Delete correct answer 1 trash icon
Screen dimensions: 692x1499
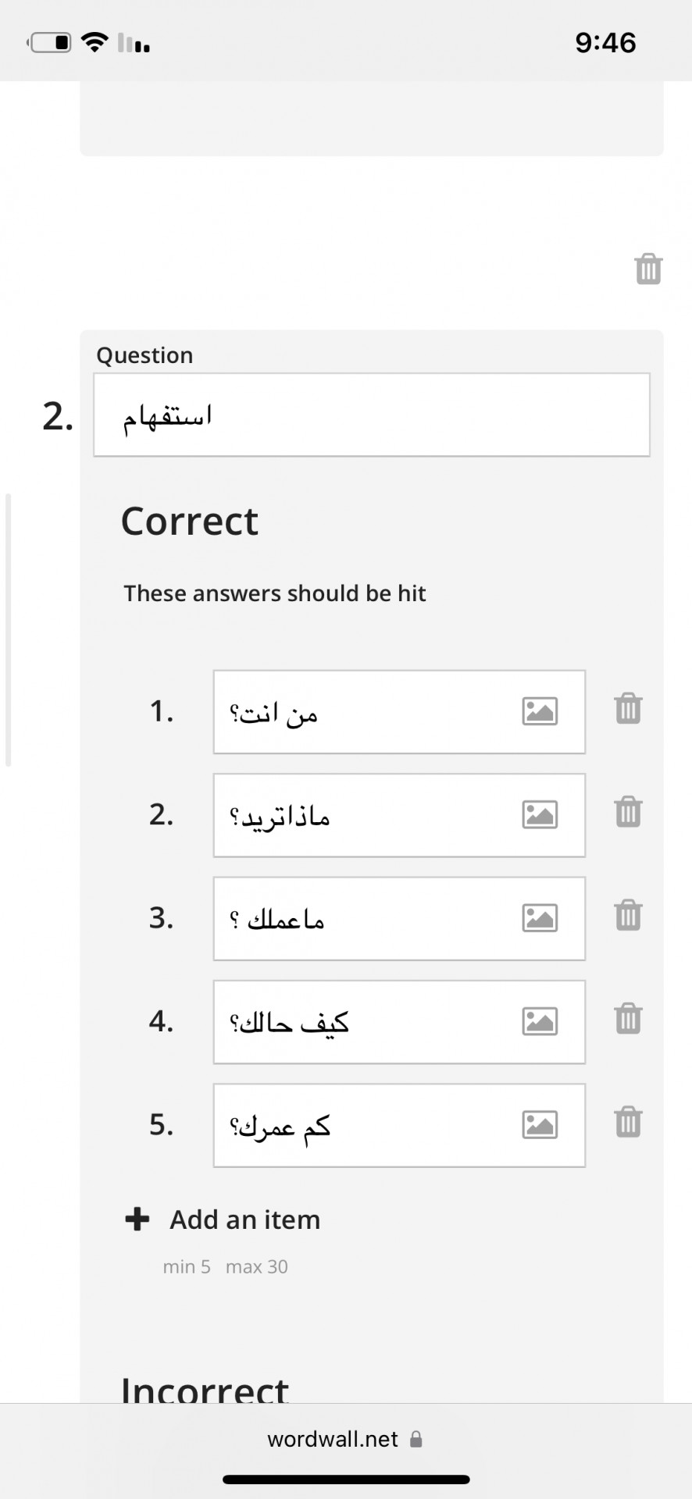click(x=628, y=709)
